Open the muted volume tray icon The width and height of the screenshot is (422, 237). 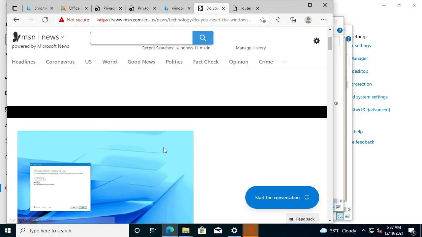pyautogui.click(x=379, y=230)
